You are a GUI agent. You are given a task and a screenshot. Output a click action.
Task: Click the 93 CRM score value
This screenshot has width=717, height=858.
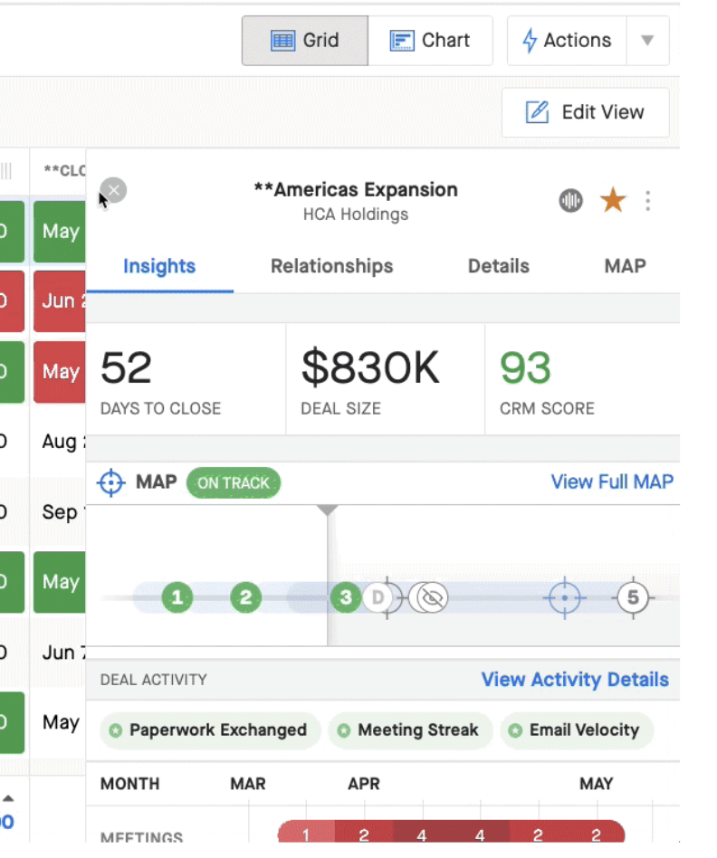click(x=525, y=368)
